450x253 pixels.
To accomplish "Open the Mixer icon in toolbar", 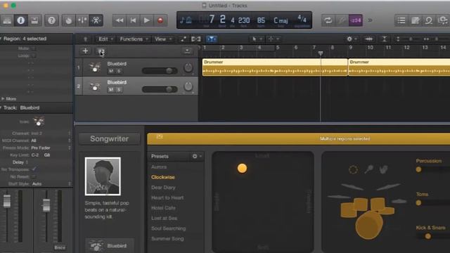I will (82, 20).
